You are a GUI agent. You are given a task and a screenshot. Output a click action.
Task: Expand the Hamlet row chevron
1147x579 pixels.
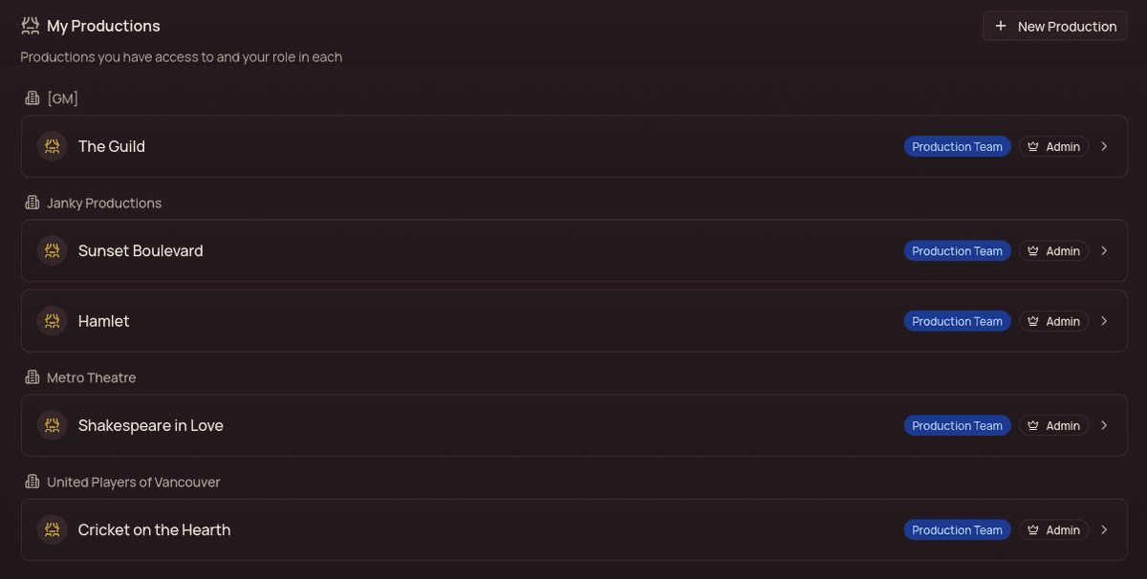(x=1104, y=321)
